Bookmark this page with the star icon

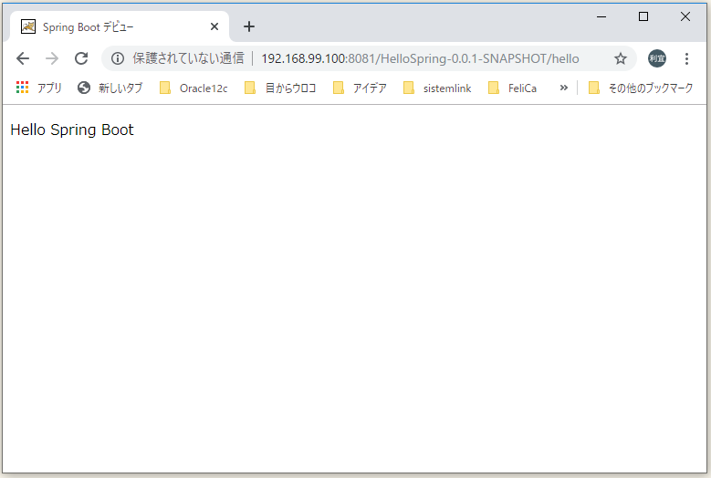(621, 58)
